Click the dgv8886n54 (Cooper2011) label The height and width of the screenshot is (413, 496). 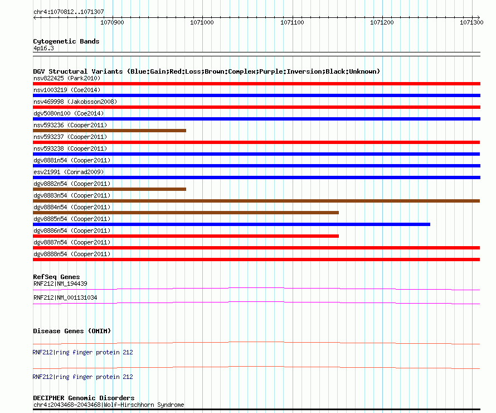click(72, 230)
